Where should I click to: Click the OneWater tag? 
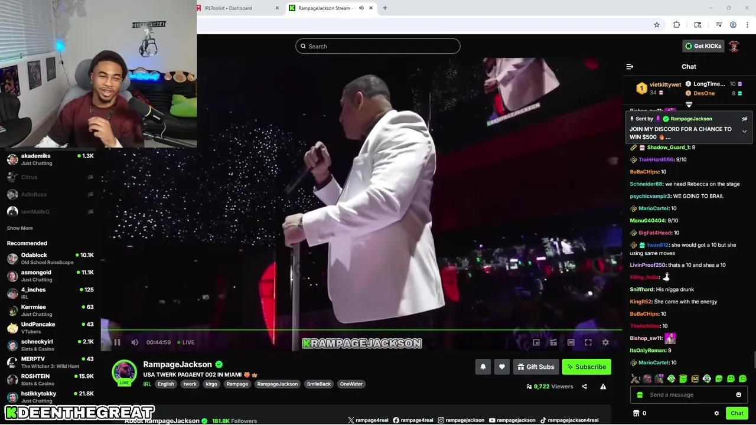pyautogui.click(x=351, y=384)
